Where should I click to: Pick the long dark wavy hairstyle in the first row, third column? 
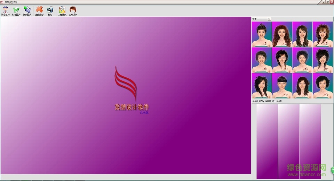pyautogui.click(x=302, y=34)
